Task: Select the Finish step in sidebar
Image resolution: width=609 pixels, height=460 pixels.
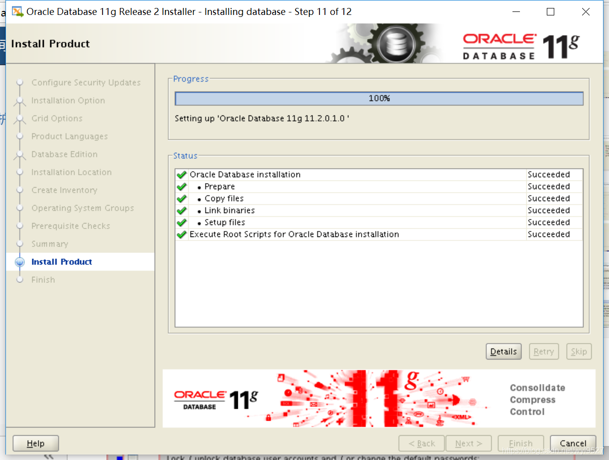Action: click(43, 280)
